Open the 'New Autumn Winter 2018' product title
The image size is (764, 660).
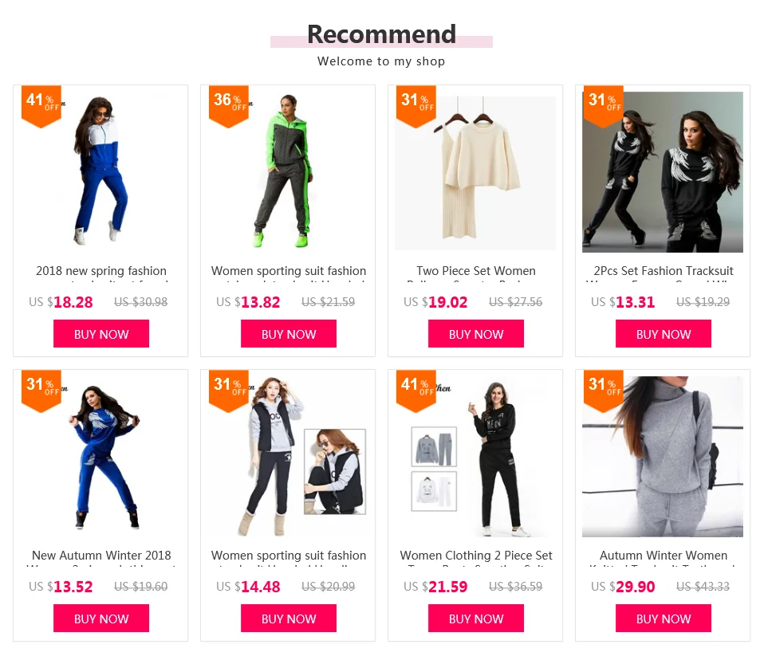[101, 556]
